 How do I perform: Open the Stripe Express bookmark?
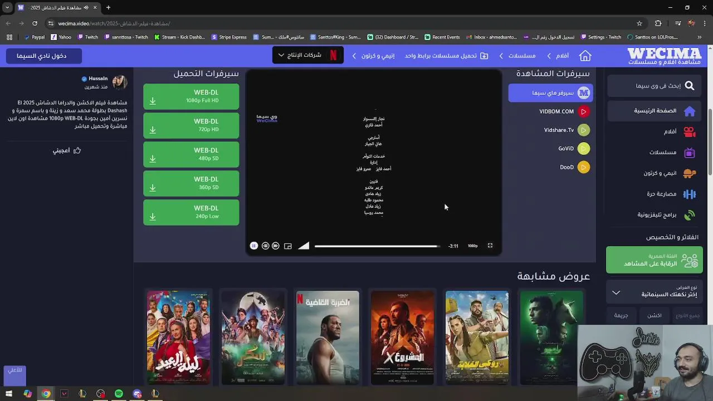click(x=229, y=37)
